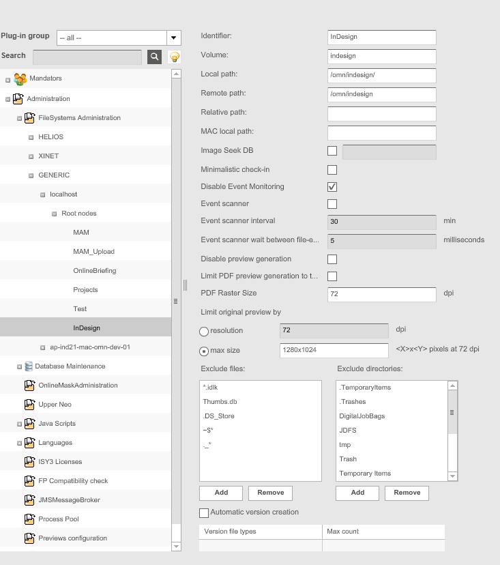Select Thumbs.db in Exclude files
500x565 pixels.
pos(220,402)
